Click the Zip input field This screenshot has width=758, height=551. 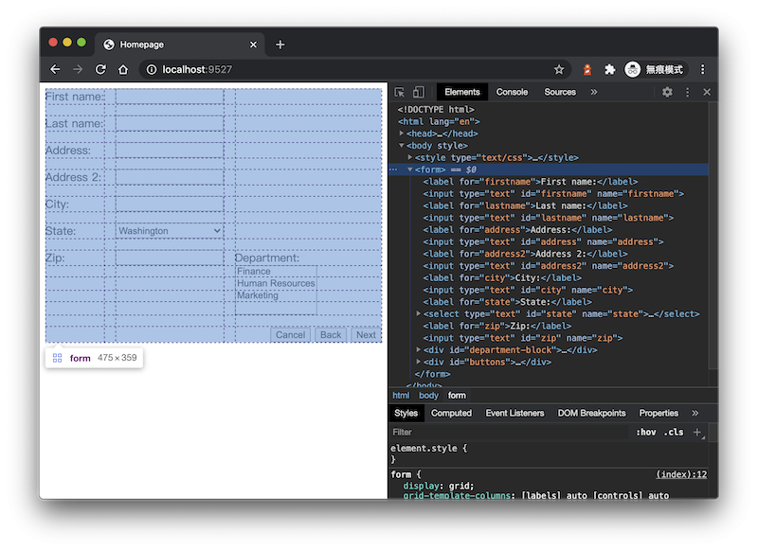(170, 258)
